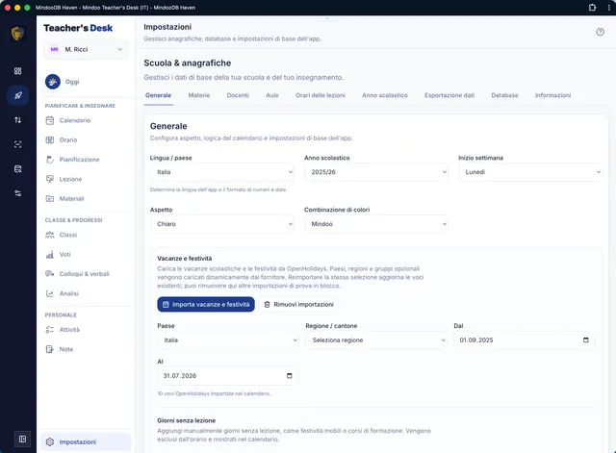
Task: Switch to the Informazioni tab
Action: (552, 95)
